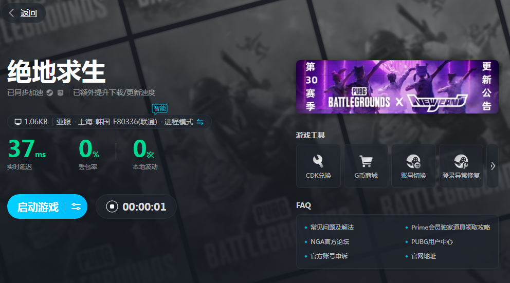Switch server node via the swap arrows icon

200,122
